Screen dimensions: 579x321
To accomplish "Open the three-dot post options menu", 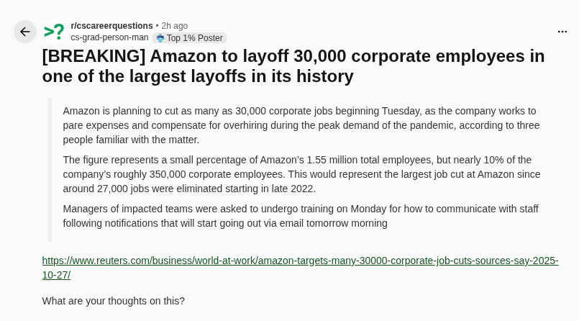I will tap(562, 32).
